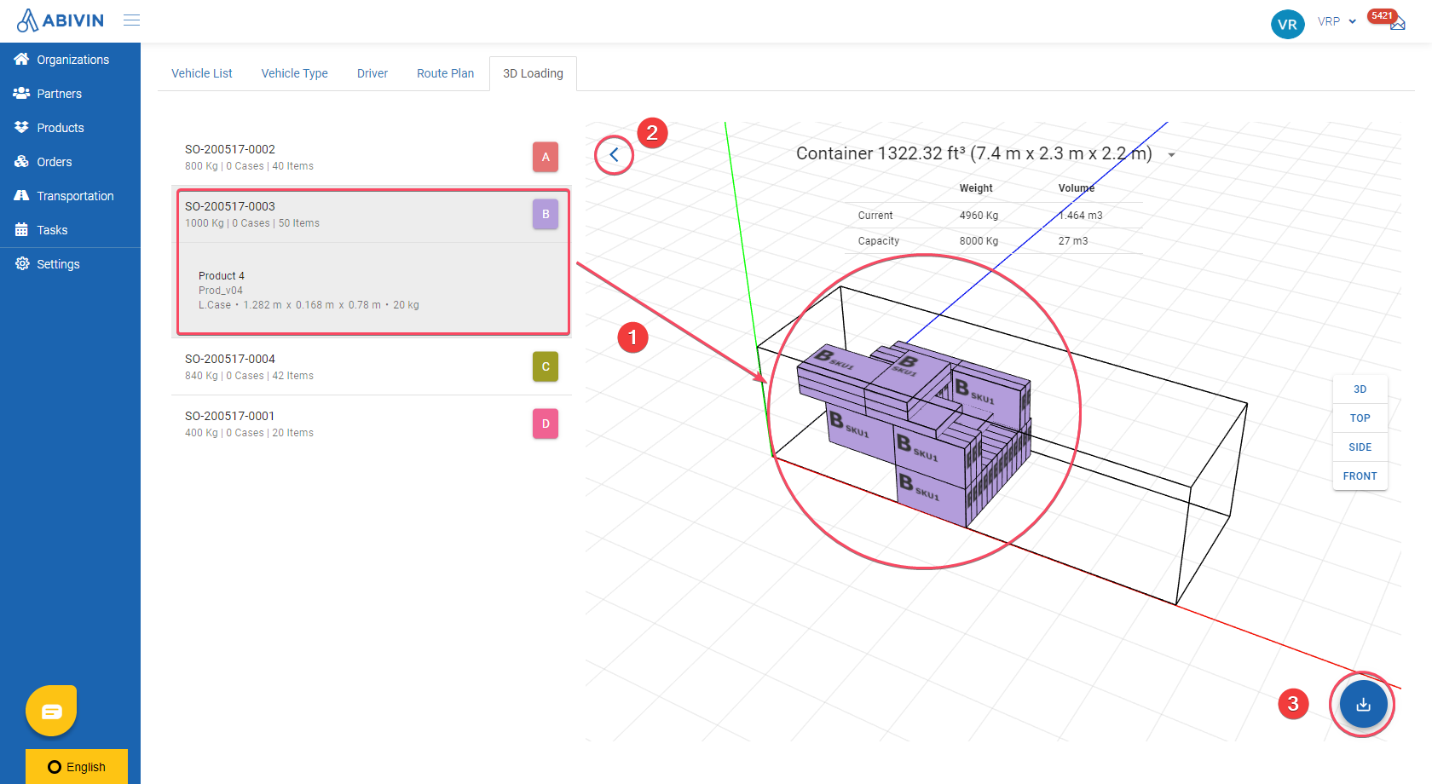Click the Transportation road icon
This screenshot has width=1432, height=784.
[21, 195]
